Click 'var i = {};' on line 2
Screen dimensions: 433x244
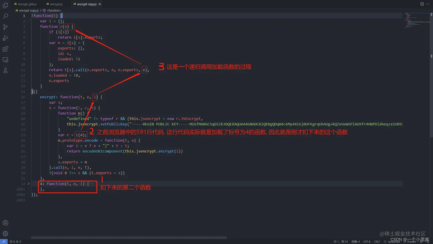click(52, 21)
